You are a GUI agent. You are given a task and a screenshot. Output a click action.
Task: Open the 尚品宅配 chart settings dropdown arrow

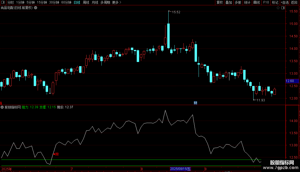tap(36, 8)
